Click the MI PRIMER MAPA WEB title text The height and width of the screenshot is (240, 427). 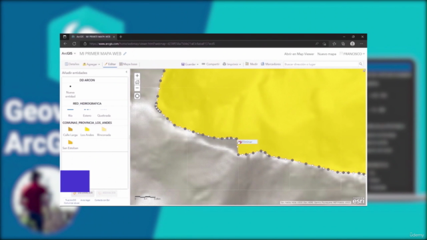tap(100, 53)
